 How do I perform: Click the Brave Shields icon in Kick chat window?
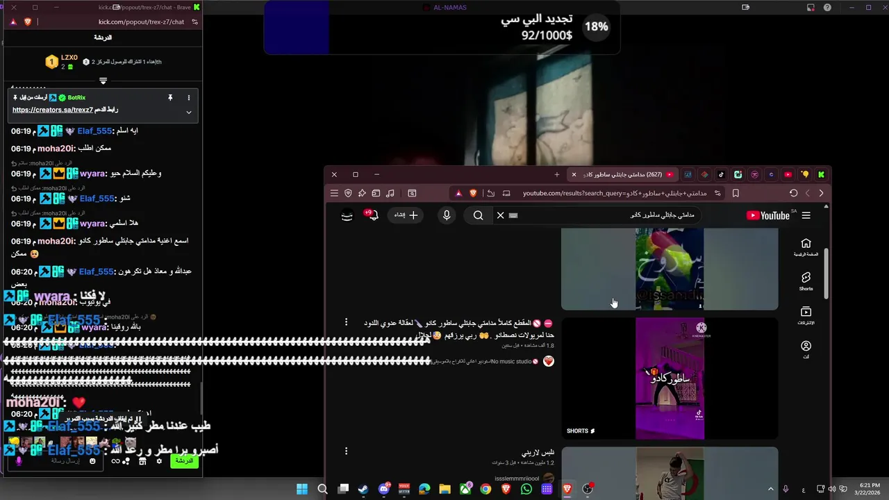point(28,22)
